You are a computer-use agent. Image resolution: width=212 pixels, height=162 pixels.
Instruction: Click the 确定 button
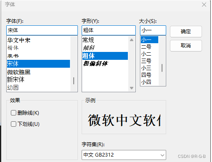[x=186, y=32]
